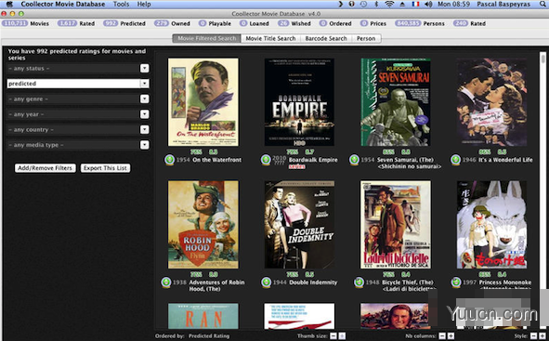Image resolution: width=549 pixels, height=341 pixels.
Task: Click the green status icon beside It's a Wonderful Life
Action: tap(455, 160)
